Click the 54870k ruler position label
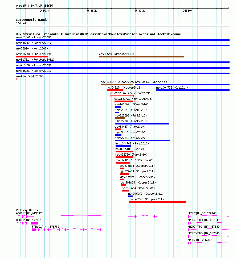 (140, 11)
